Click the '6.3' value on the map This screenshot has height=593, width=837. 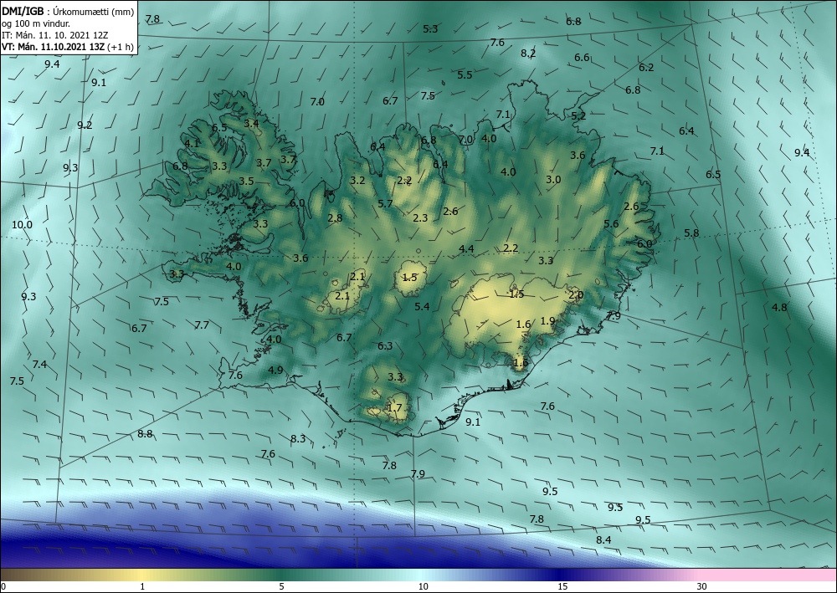385,346
